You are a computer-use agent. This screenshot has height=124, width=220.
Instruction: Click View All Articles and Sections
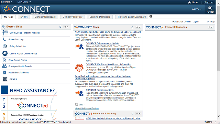click(87, 108)
